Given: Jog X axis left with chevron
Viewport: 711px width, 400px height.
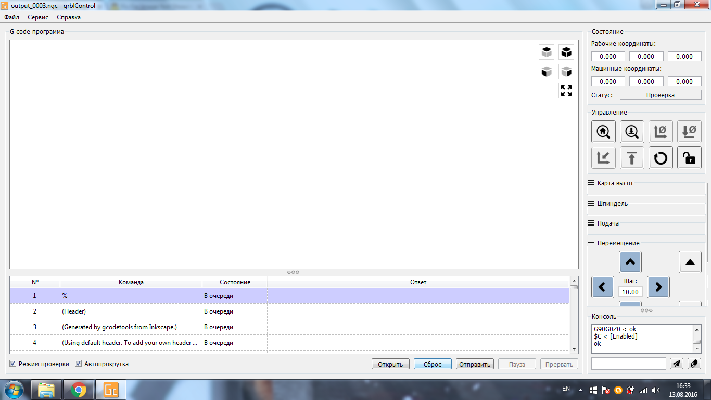Looking at the screenshot, I should click(x=602, y=287).
